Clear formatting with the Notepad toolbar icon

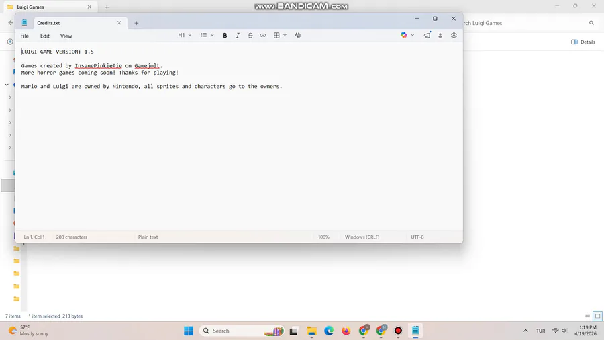pos(298,36)
